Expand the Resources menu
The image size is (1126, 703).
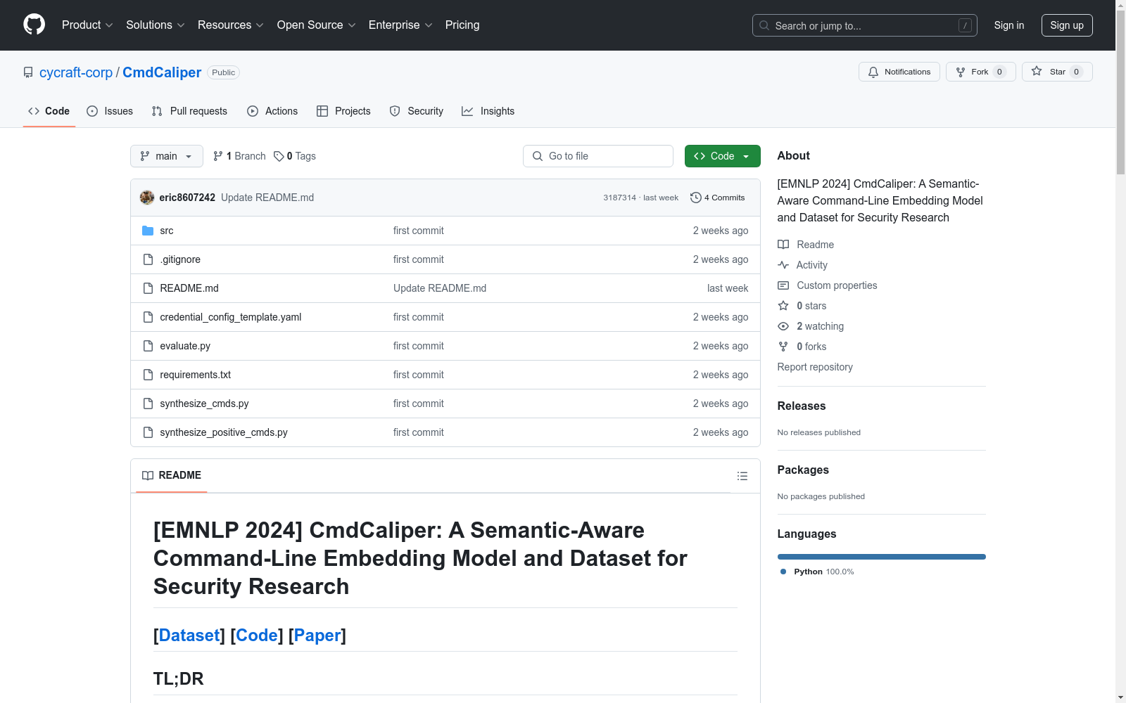point(231,25)
